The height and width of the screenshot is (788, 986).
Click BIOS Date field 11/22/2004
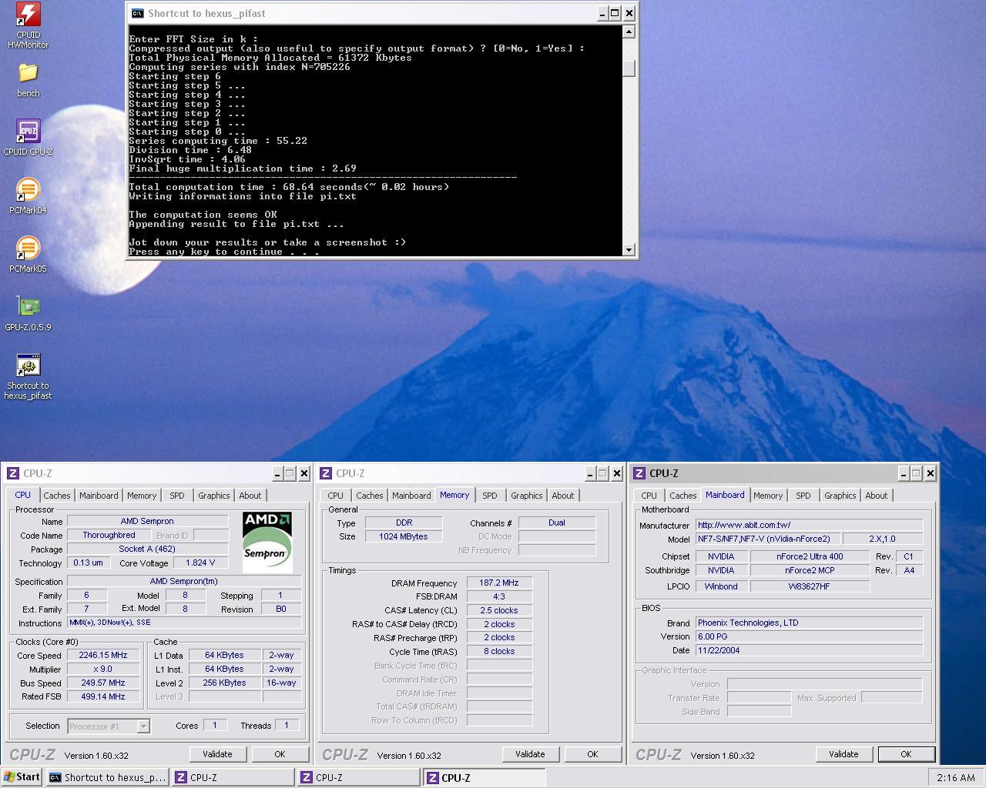[808, 650]
